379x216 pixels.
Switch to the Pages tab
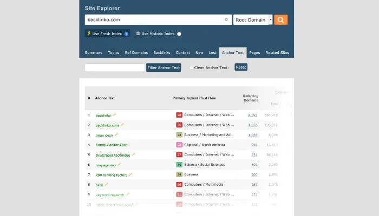pyautogui.click(x=255, y=52)
